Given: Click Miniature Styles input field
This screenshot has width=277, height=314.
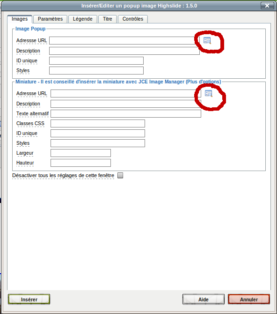Looking at the screenshot, I should pyautogui.click(x=98, y=143).
